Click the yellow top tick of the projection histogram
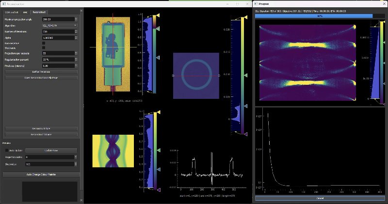Viewport: 388px width, 204px height. 158,16
